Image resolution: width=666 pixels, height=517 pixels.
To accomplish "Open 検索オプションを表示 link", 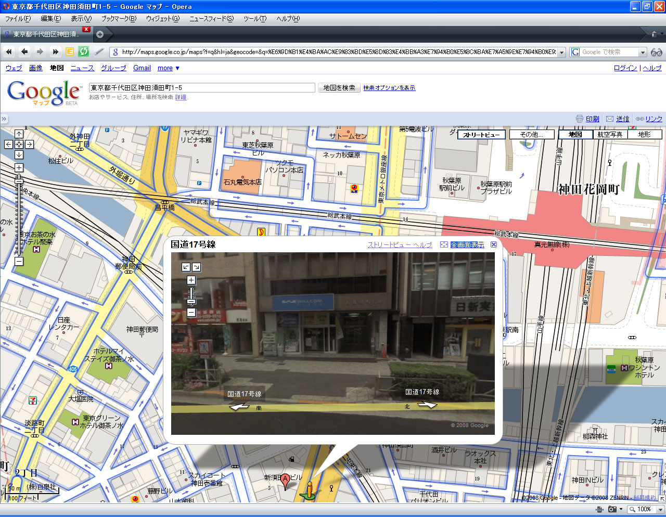I will point(389,88).
